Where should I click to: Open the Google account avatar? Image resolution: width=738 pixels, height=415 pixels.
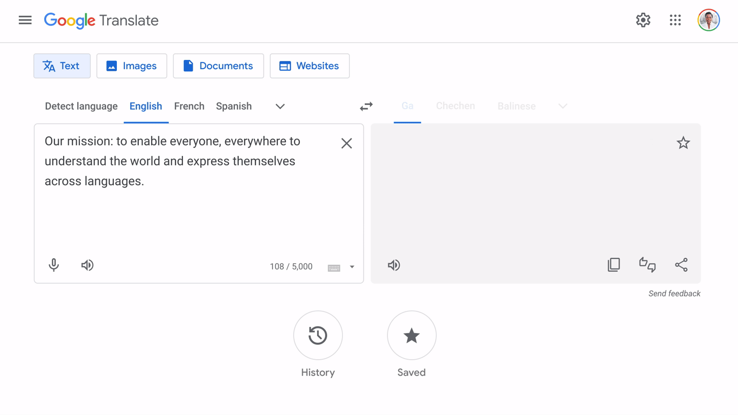pos(709,20)
